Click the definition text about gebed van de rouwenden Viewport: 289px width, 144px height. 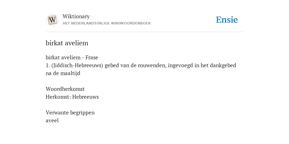[141, 69]
